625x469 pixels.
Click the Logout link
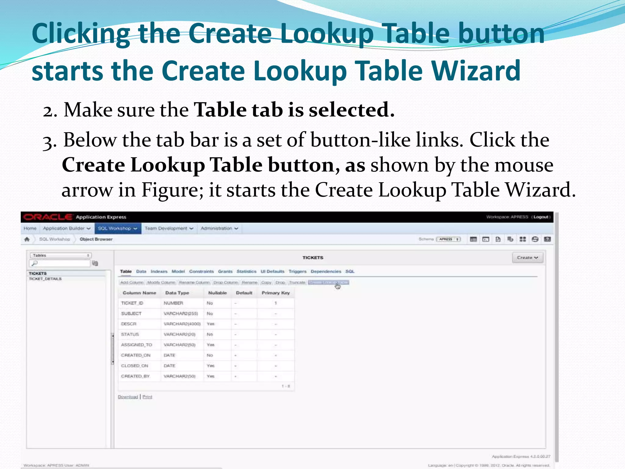pyautogui.click(x=541, y=217)
